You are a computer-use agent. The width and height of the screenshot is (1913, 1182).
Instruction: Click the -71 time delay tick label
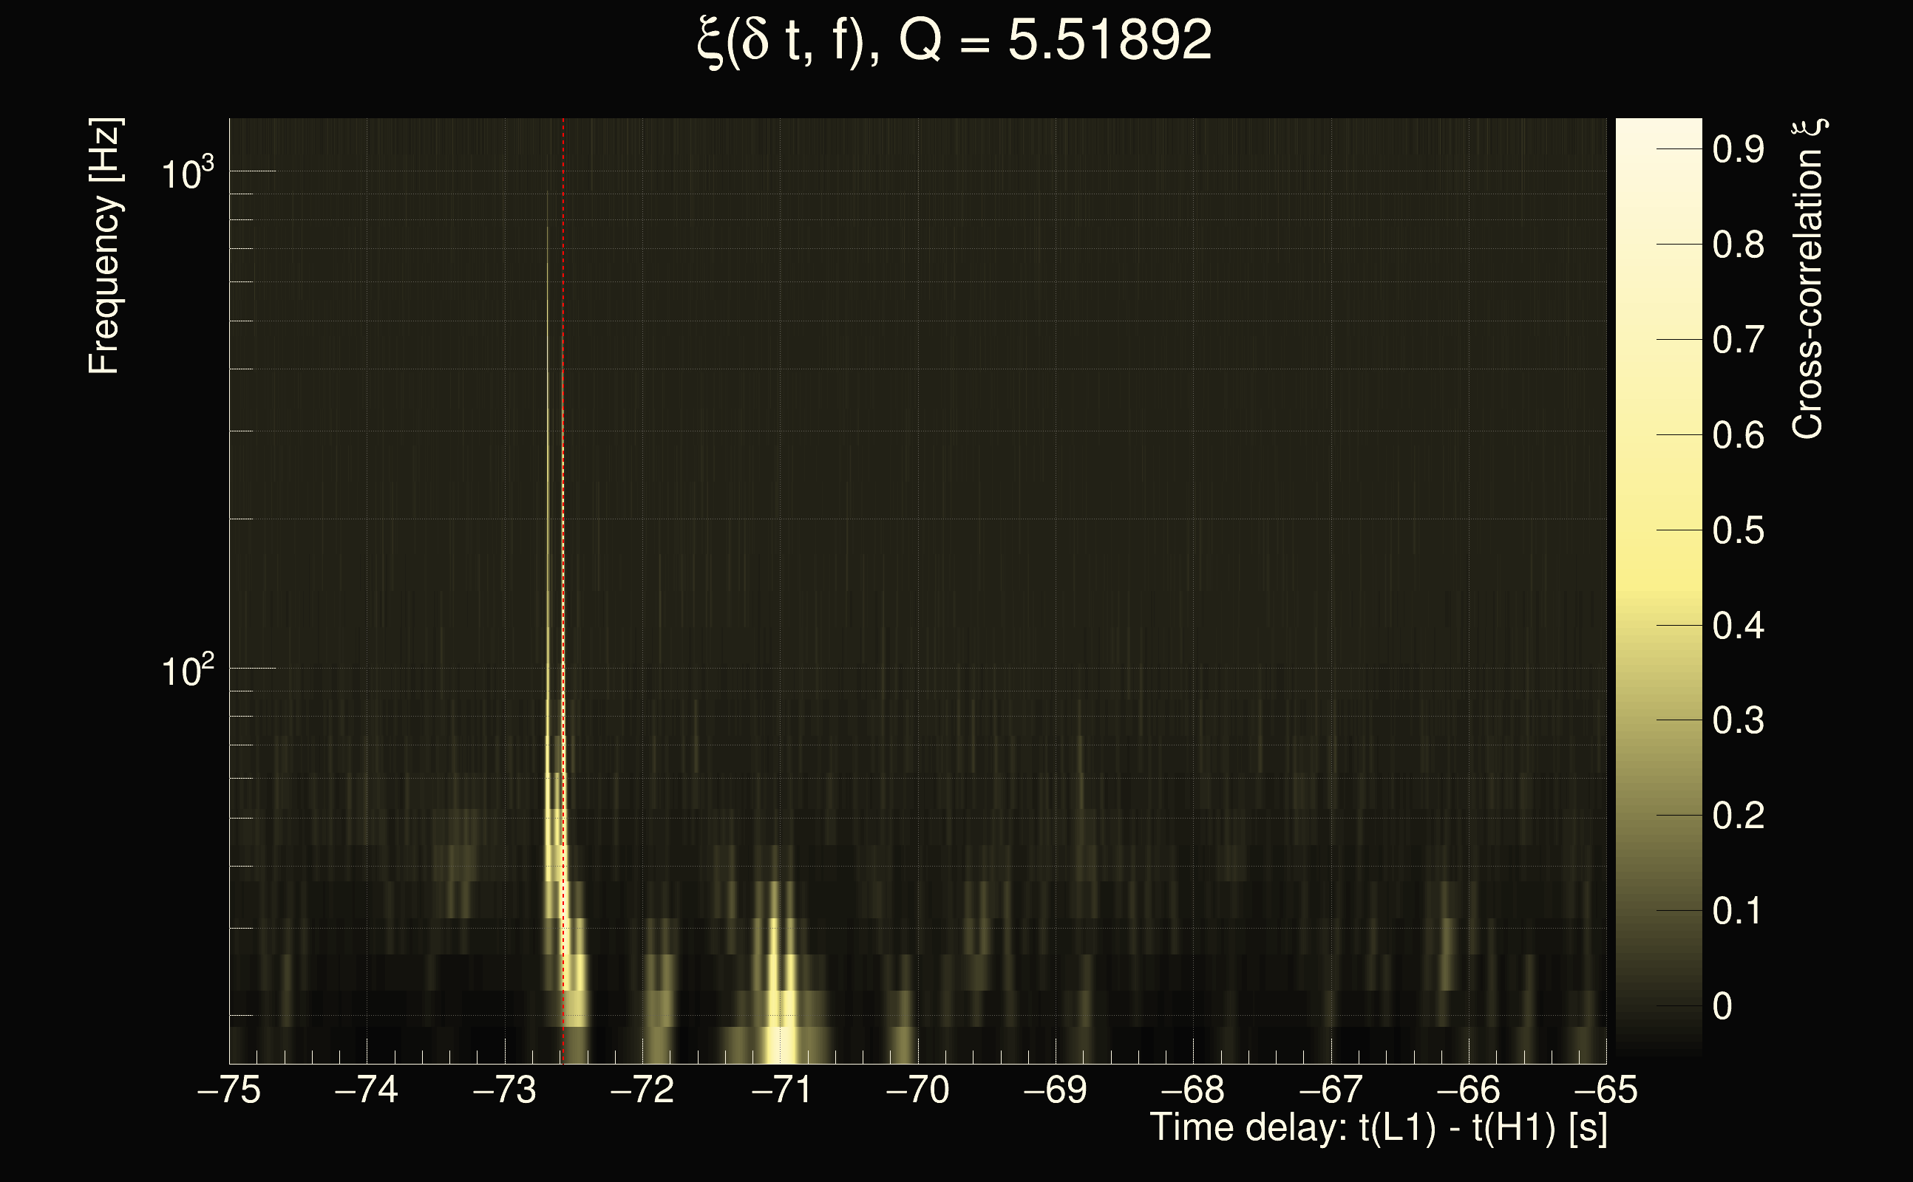(x=780, y=1090)
